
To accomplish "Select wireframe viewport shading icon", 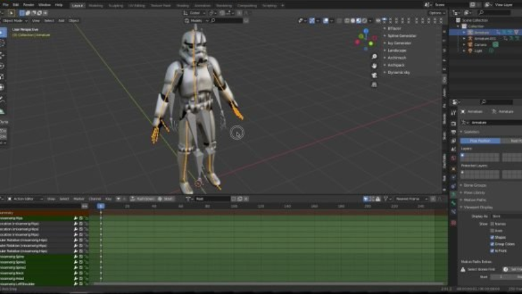I will point(347,20).
